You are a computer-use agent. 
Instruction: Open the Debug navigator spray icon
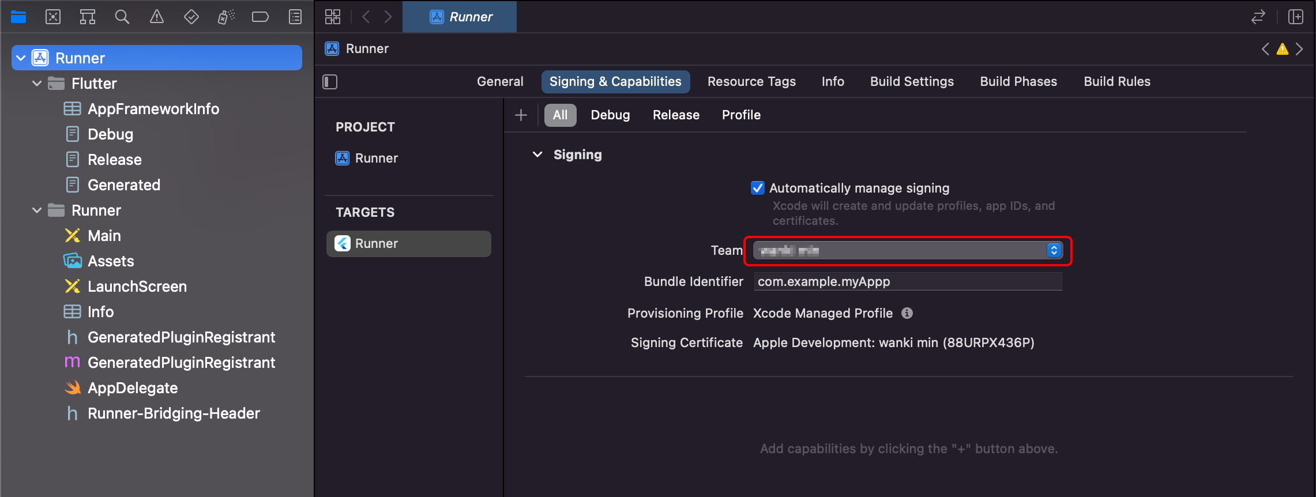(226, 17)
